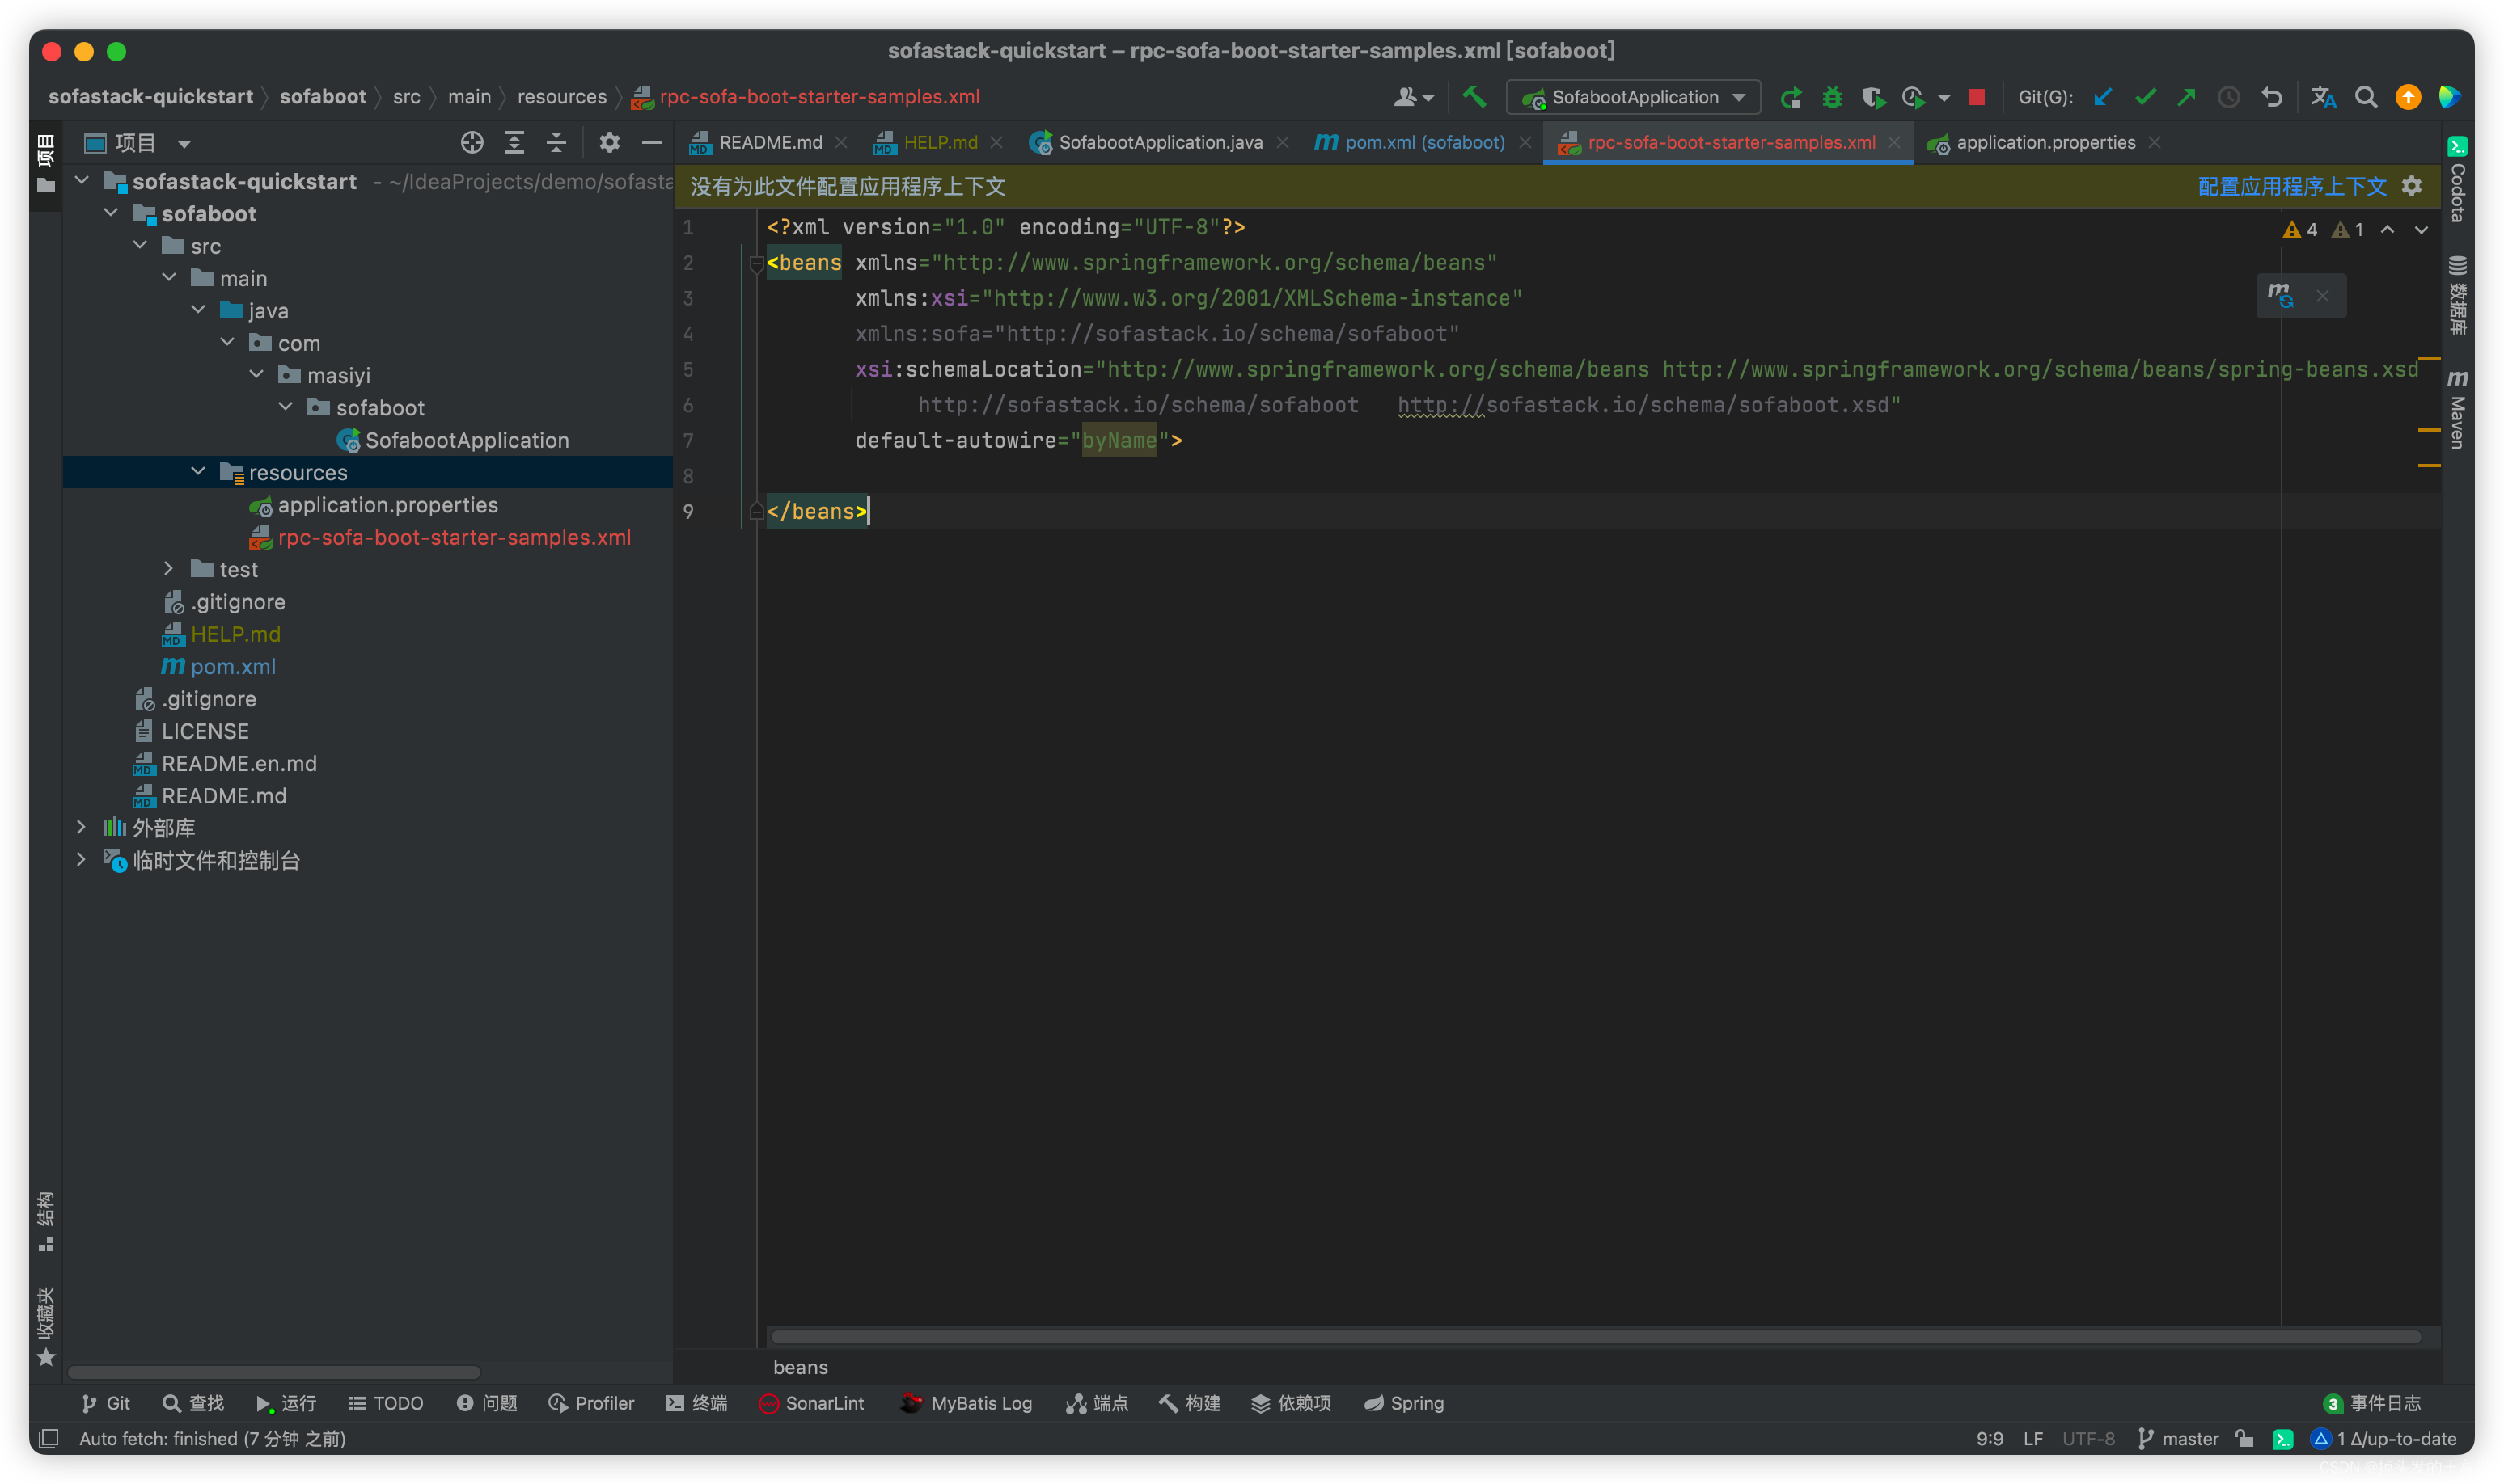
Task: Show Git history clock icon
Action: coord(2229,97)
